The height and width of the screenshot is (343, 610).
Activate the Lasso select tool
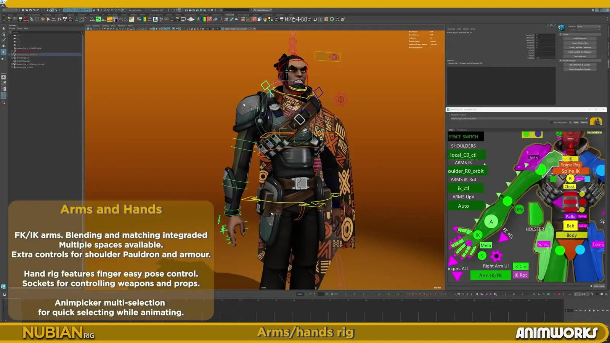click(x=3, y=34)
